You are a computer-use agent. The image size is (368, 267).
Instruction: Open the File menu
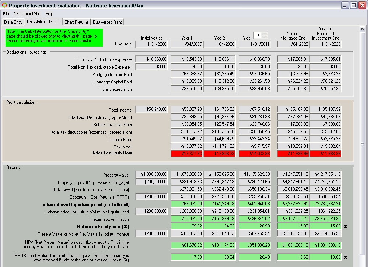[6, 14]
